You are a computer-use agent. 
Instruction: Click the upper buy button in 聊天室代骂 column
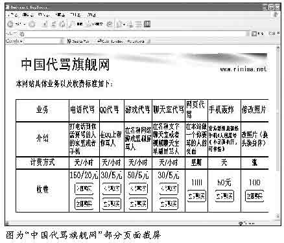click(169, 189)
